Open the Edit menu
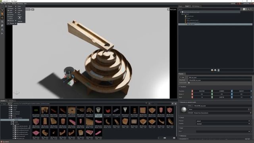 (x=5, y=4)
